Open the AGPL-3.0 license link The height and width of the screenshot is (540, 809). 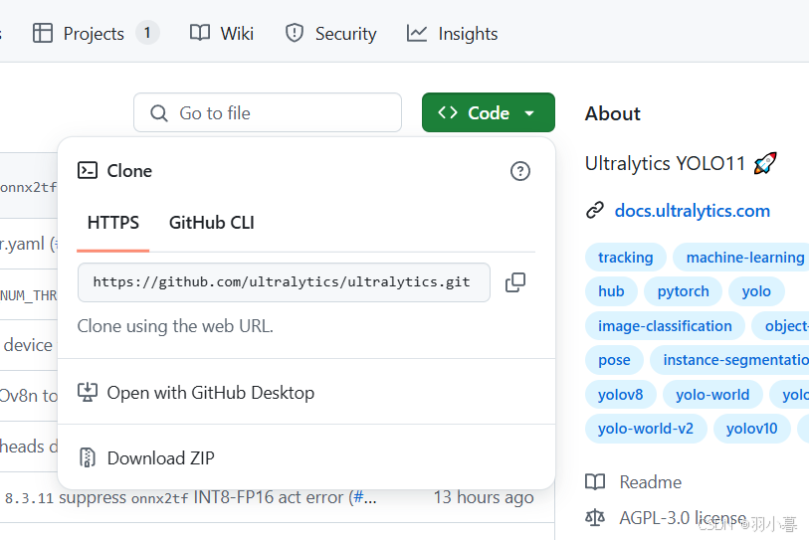tap(683, 517)
